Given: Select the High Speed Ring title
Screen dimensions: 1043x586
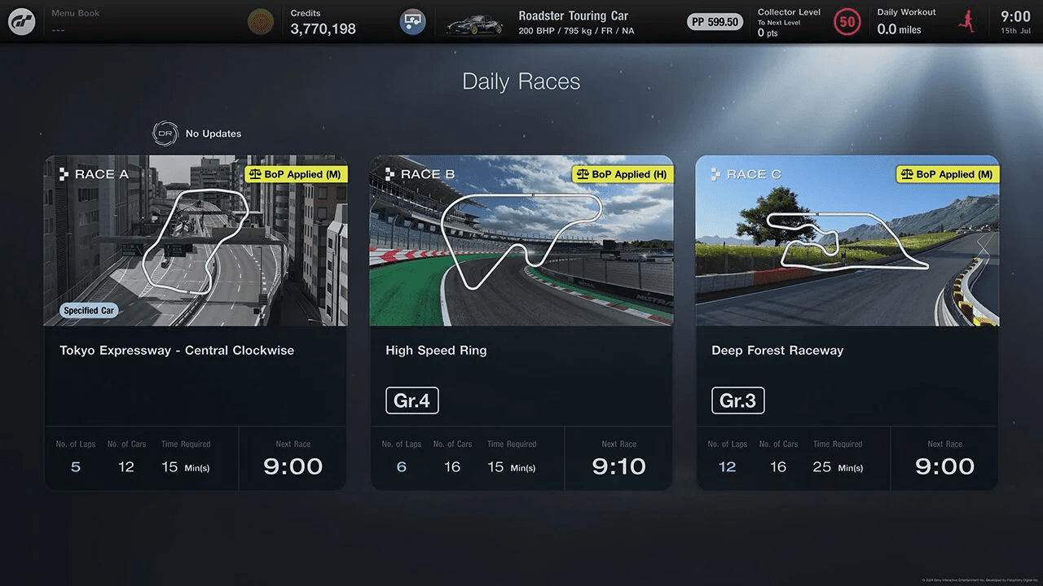Looking at the screenshot, I should point(436,351).
